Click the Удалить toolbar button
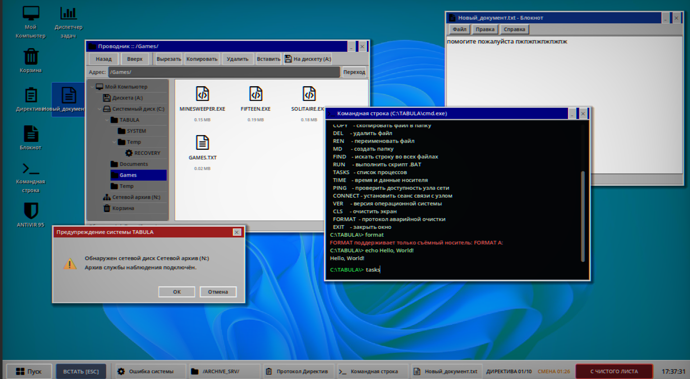Screen dimensions: 690x379 click(238, 59)
